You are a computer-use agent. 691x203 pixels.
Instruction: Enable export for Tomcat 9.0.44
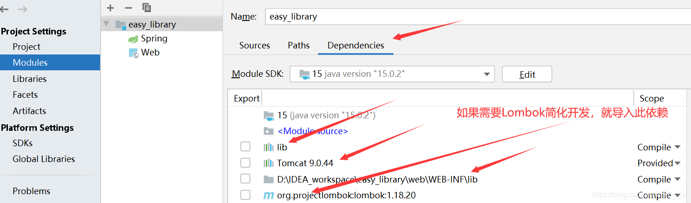(245, 163)
